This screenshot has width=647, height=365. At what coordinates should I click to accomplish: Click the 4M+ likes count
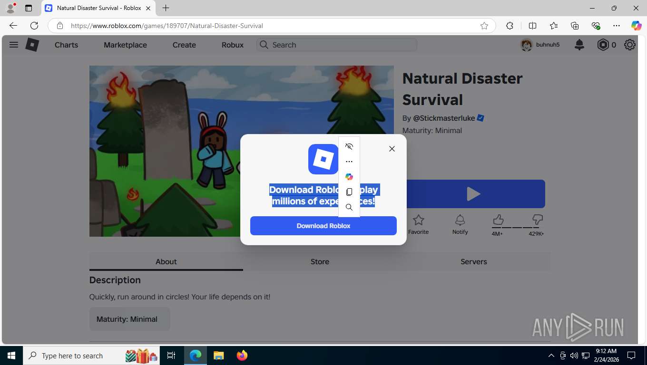[x=497, y=234]
